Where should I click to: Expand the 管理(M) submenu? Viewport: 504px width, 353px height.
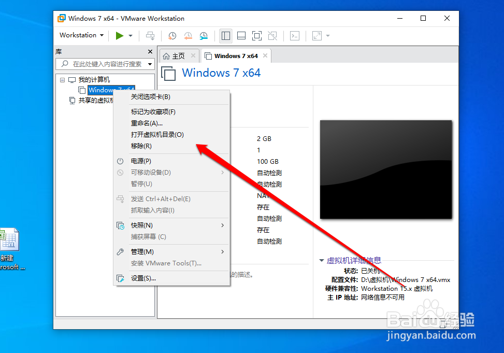[171, 251]
